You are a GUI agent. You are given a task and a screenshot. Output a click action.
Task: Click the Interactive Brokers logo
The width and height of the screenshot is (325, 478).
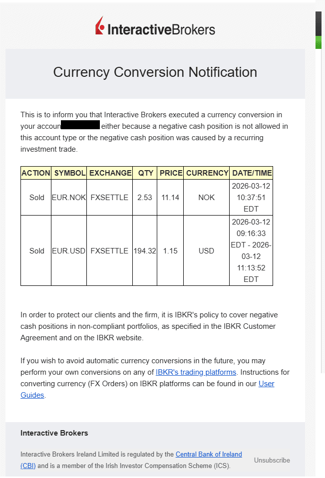click(155, 27)
